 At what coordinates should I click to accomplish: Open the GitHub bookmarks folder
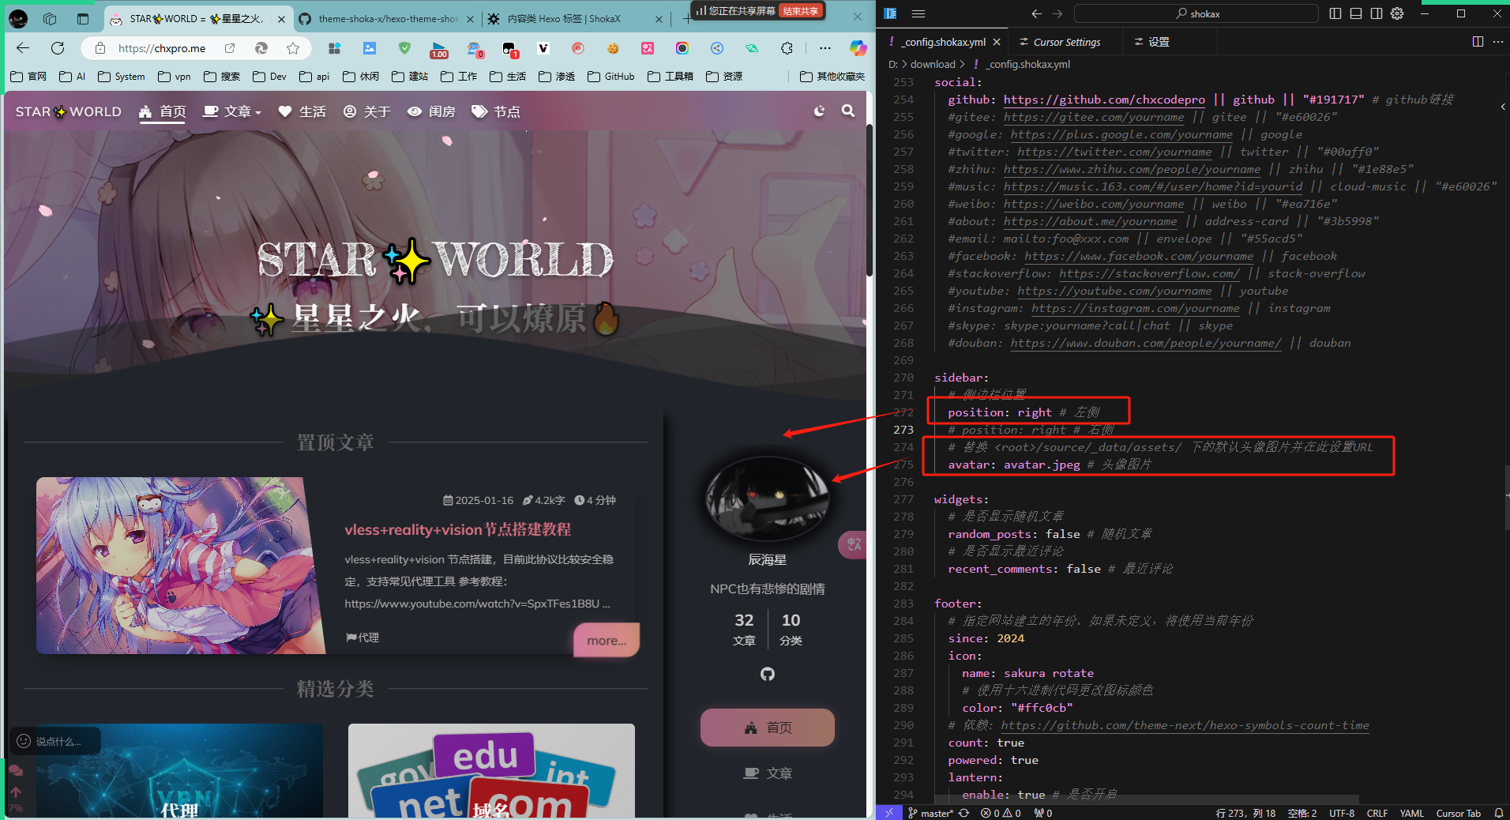tap(611, 77)
